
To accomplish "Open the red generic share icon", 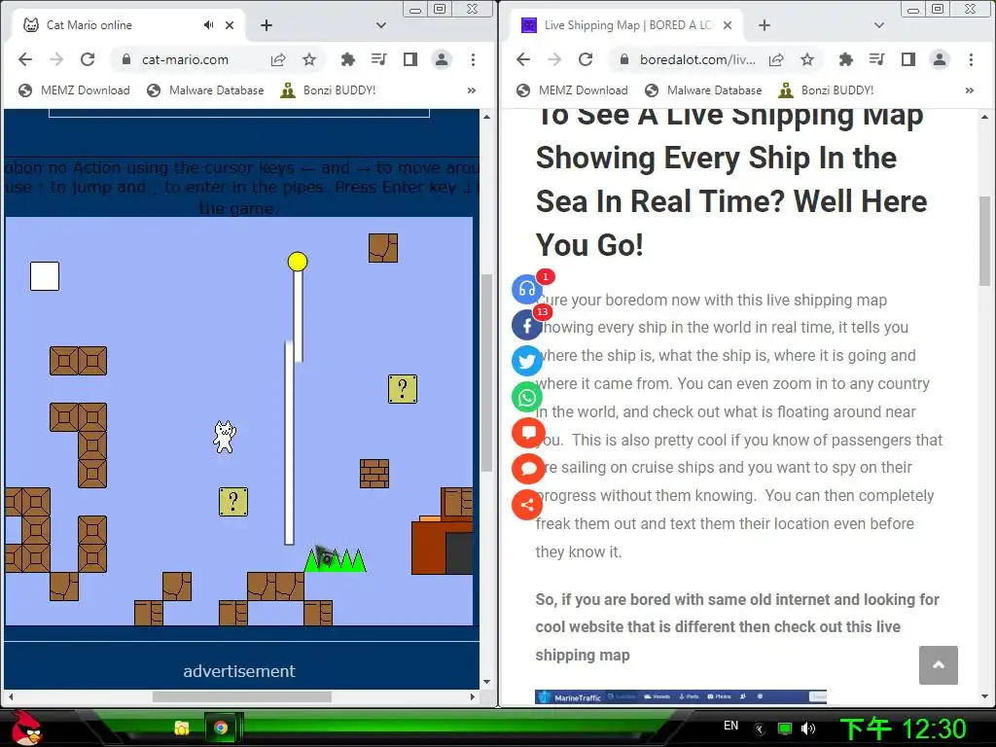I will coord(527,505).
